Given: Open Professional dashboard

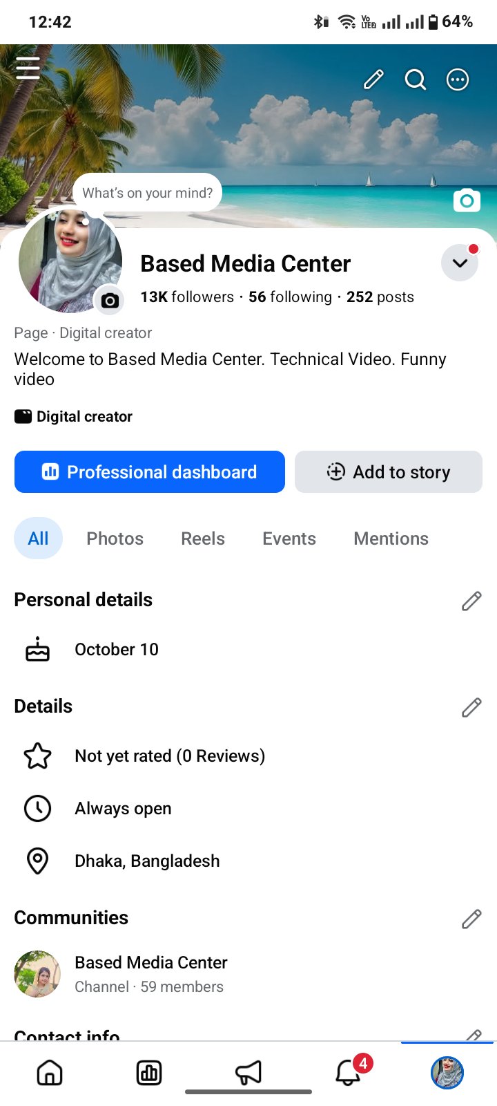Looking at the screenshot, I should pos(150,472).
